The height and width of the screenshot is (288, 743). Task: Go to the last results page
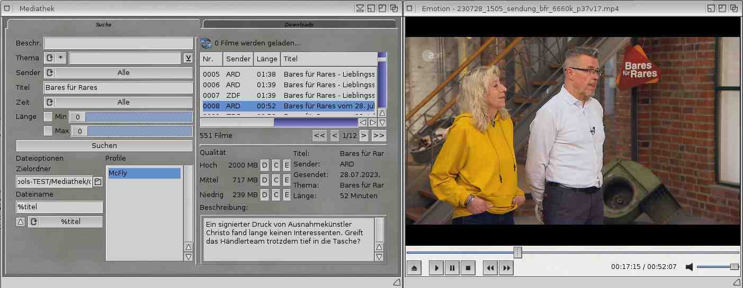(x=379, y=136)
